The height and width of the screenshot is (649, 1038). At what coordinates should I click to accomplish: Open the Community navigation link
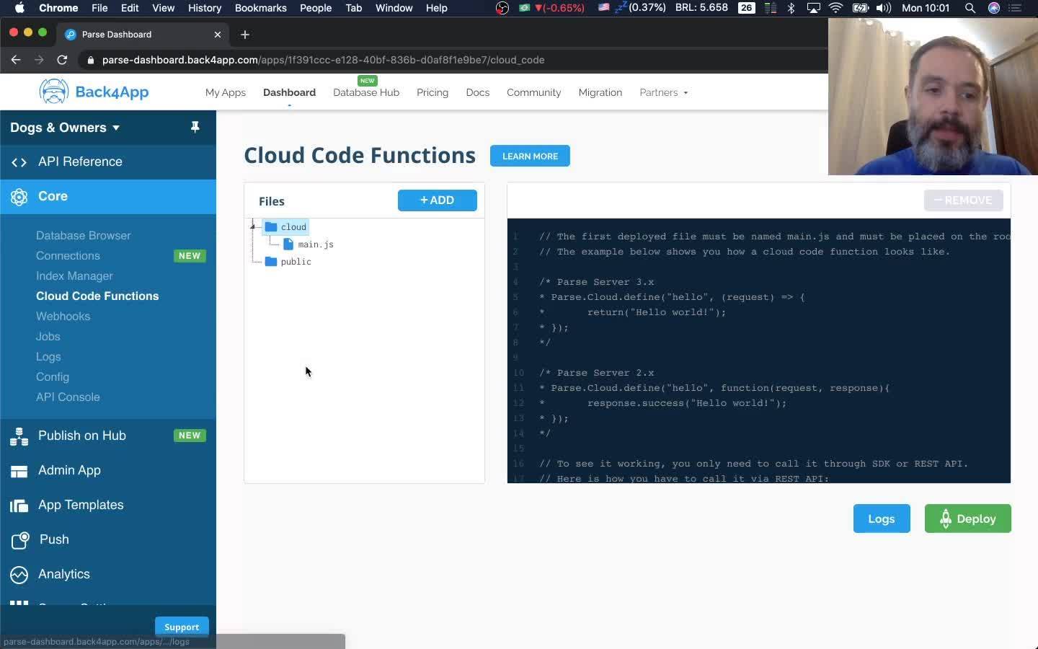[533, 92]
